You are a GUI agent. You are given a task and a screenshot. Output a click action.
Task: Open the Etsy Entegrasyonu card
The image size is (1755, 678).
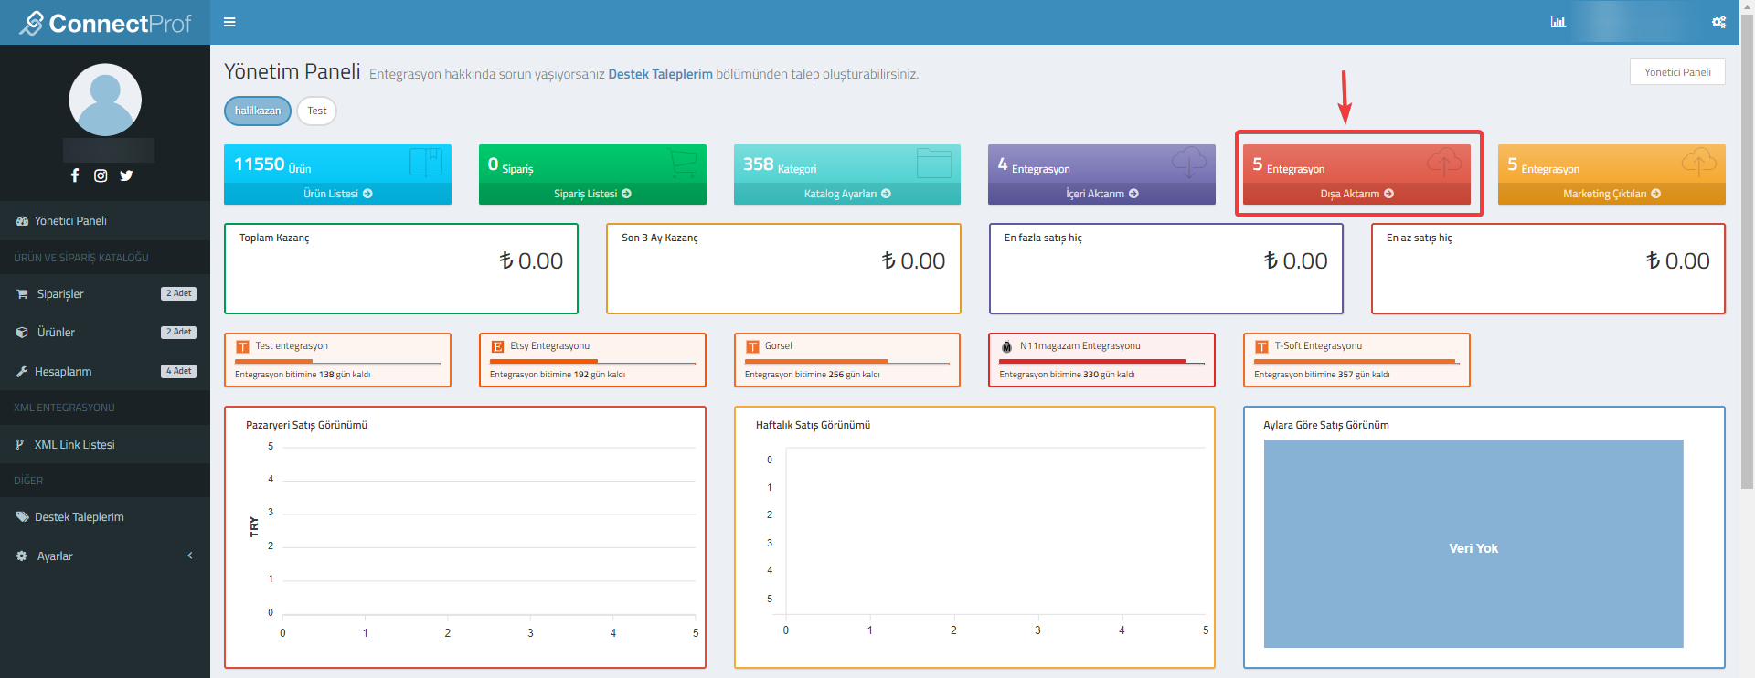(x=592, y=360)
